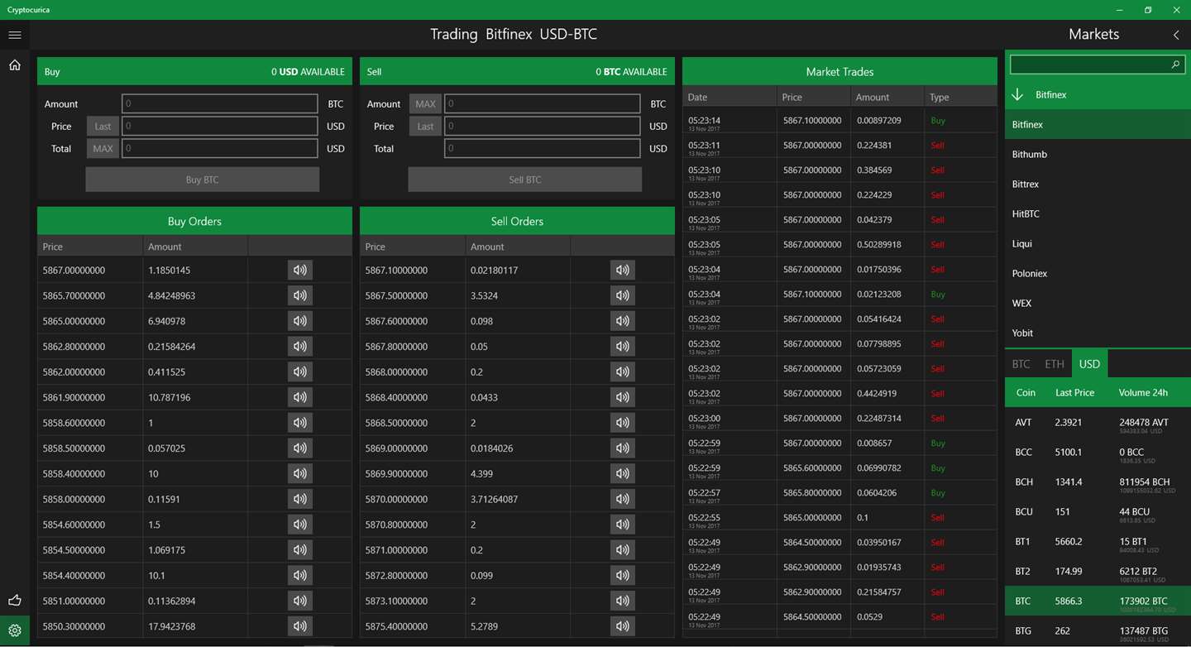Screen dimensions: 1191x647
Task: Choose Liqui exchange
Action: point(1098,243)
